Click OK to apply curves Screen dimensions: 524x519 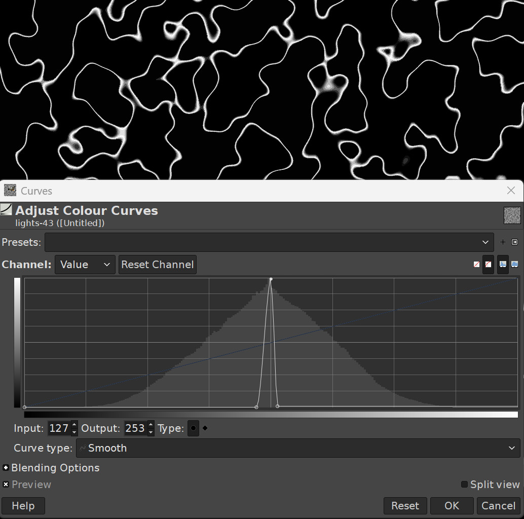pyautogui.click(x=452, y=506)
